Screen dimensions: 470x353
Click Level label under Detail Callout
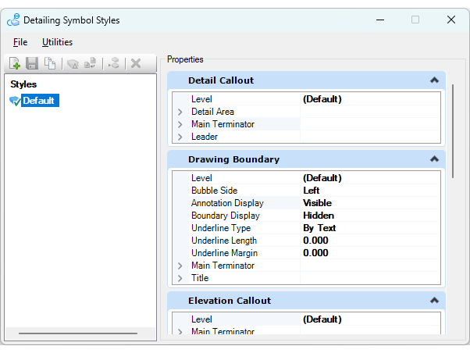[201, 99]
